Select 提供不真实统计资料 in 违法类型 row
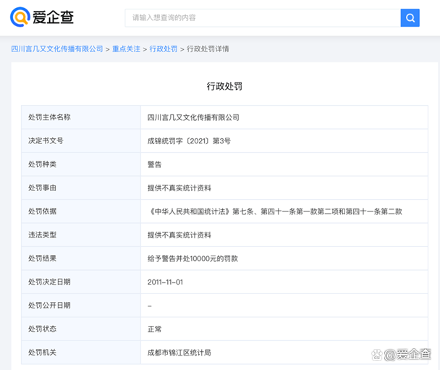 179,235
